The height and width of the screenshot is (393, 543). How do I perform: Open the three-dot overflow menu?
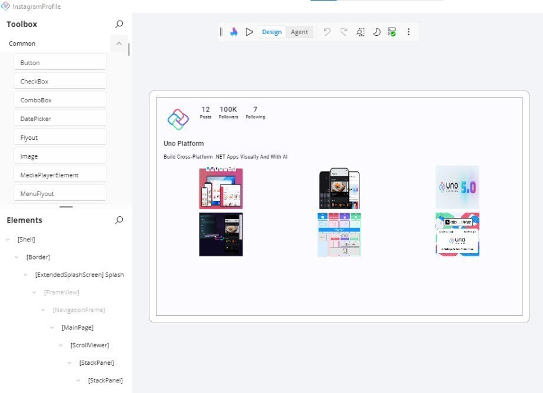tap(409, 32)
